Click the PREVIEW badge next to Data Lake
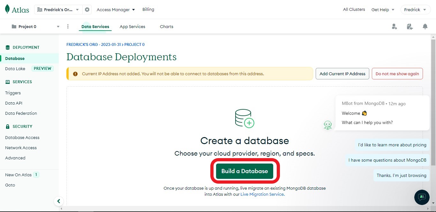Image resolution: width=436 pixels, height=212 pixels. click(42, 69)
